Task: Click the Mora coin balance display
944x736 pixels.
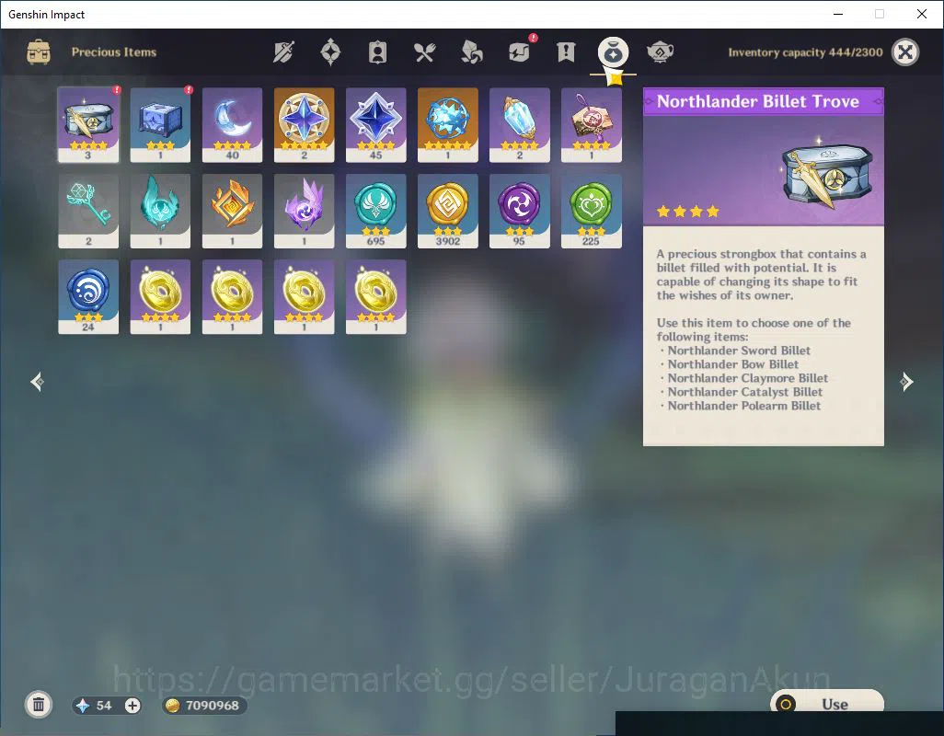Action: click(x=204, y=706)
